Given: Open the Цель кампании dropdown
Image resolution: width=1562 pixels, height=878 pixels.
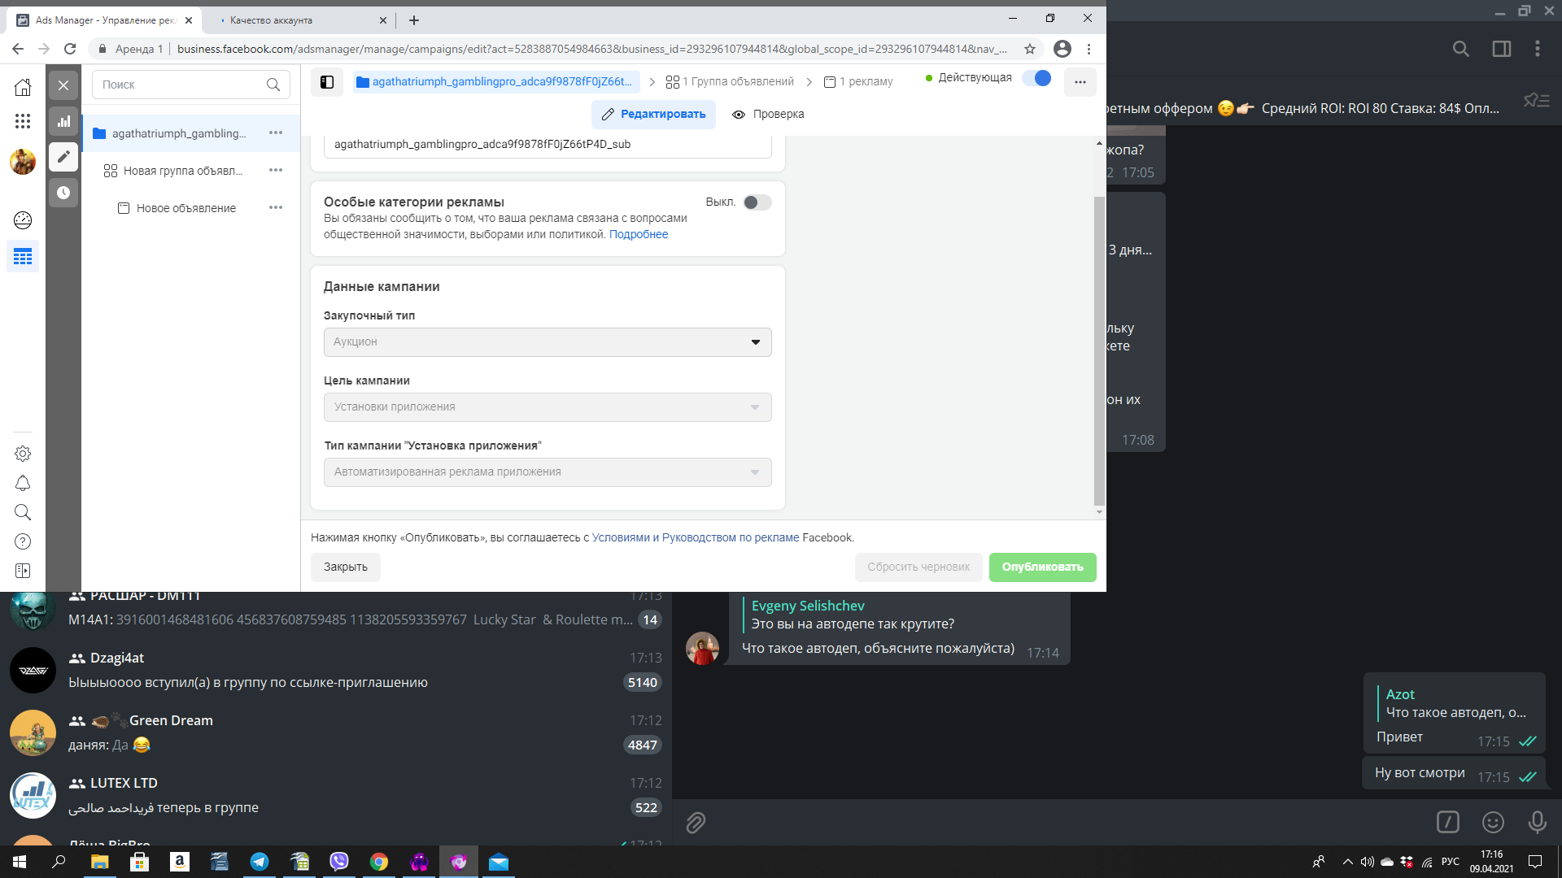Looking at the screenshot, I should [x=548, y=407].
